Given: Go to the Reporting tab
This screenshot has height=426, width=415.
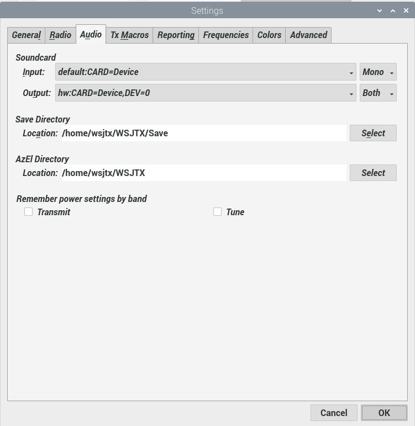Looking at the screenshot, I should click(x=176, y=35).
